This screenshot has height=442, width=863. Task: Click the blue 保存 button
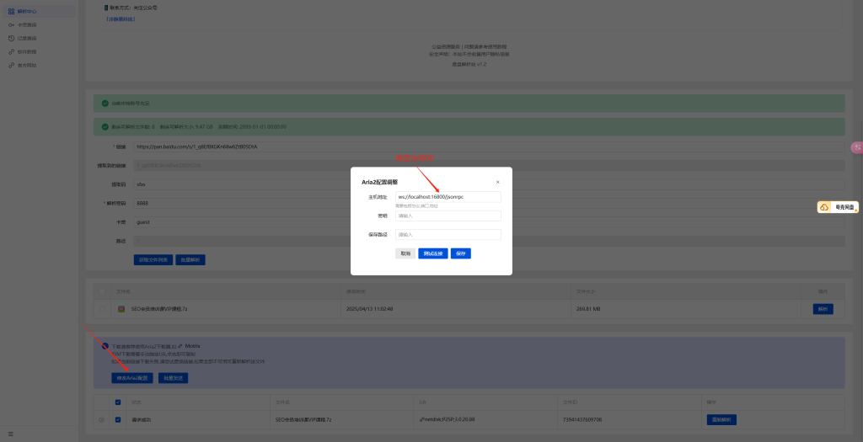pyautogui.click(x=460, y=253)
